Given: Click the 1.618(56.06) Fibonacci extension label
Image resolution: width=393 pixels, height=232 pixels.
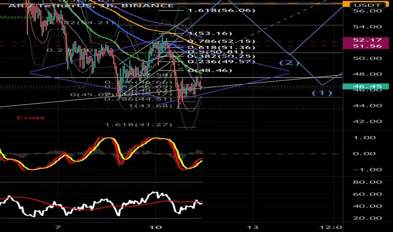Looking at the screenshot, I should [x=221, y=10].
